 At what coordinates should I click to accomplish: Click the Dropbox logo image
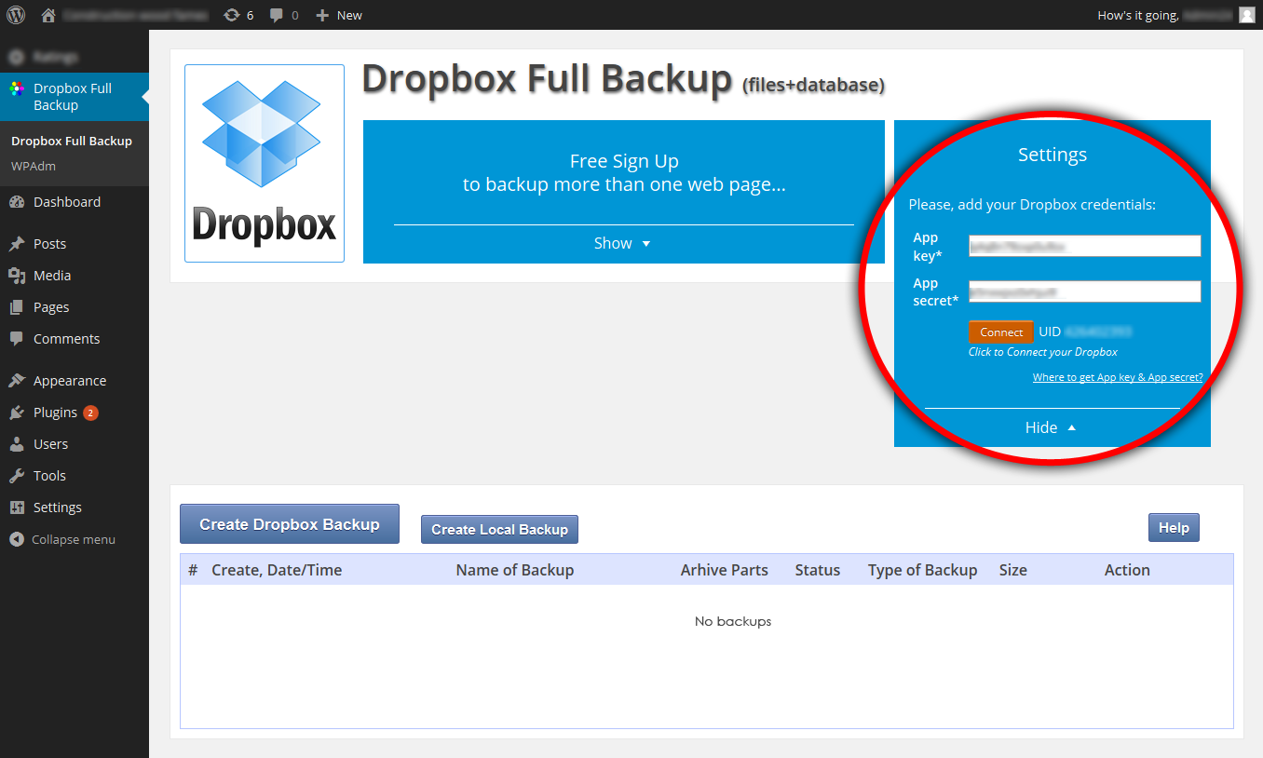[265, 163]
